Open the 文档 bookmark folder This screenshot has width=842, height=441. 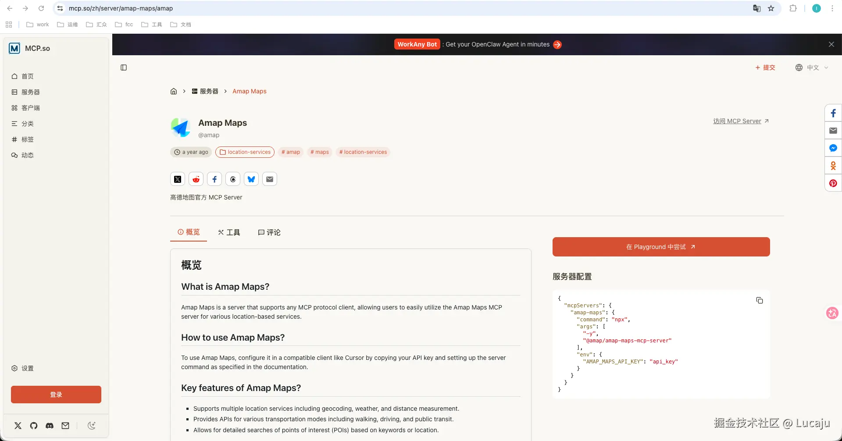click(181, 25)
